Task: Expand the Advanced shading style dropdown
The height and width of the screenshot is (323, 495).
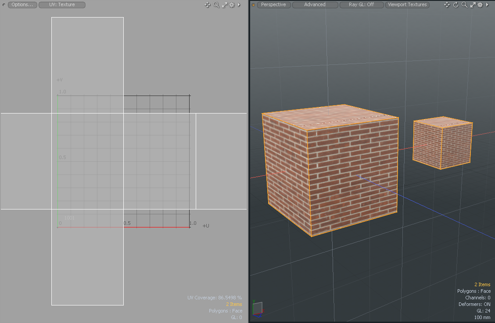Action: [315, 5]
